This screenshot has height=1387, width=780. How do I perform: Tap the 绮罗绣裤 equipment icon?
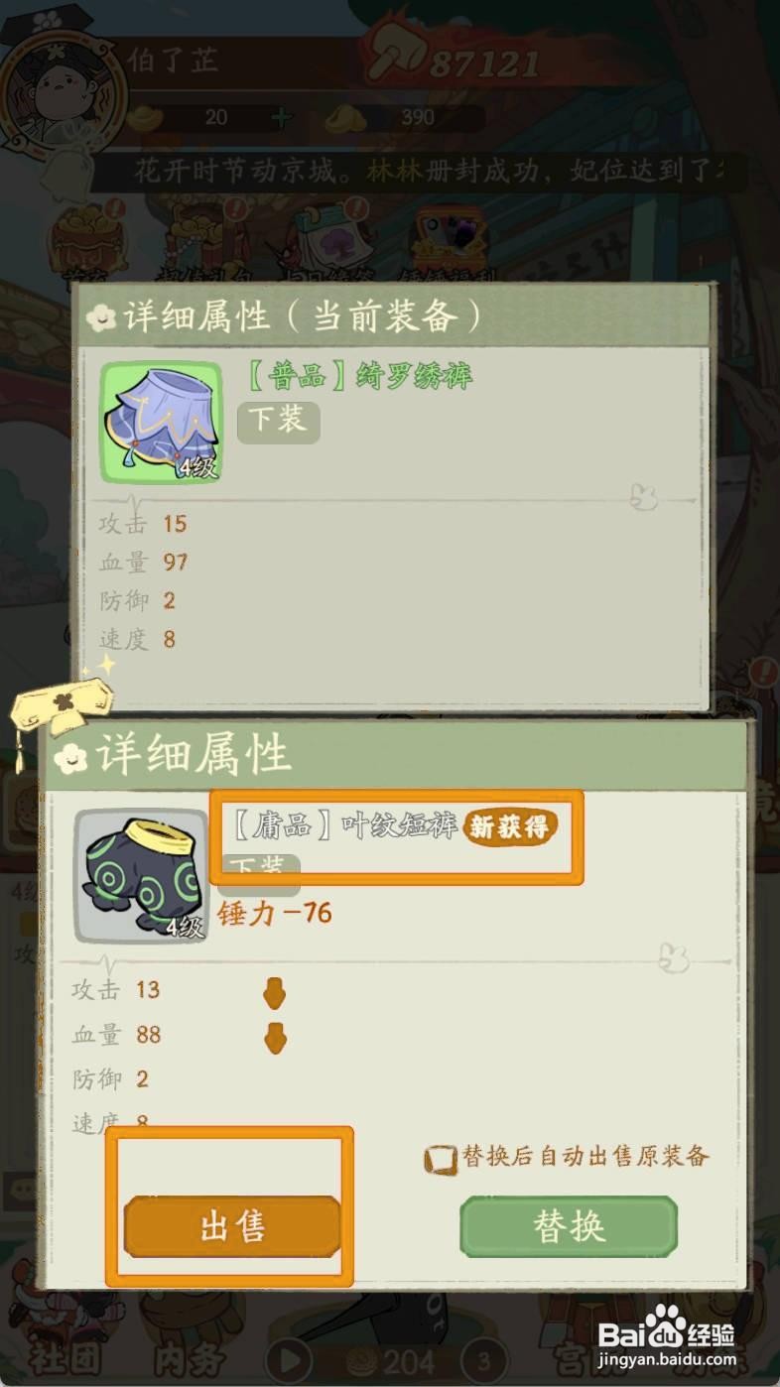click(x=162, y=422)
